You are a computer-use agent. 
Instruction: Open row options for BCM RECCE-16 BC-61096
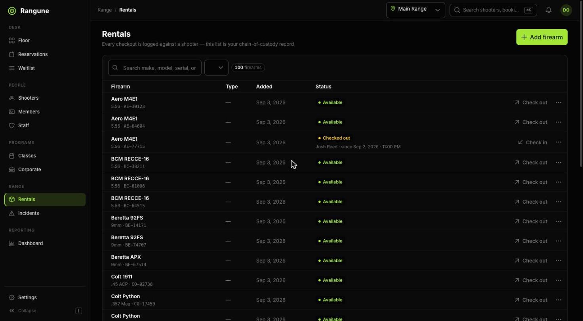558,182
